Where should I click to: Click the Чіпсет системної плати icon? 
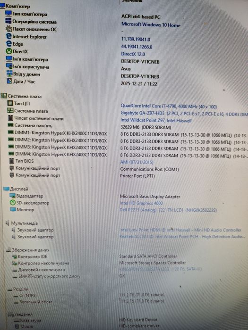(x=10, y=118)
